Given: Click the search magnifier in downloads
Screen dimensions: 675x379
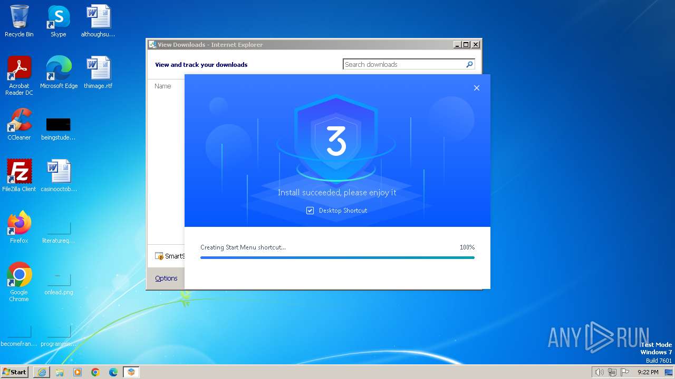Looking at the screenshot, I should click(x=469, y=64).
